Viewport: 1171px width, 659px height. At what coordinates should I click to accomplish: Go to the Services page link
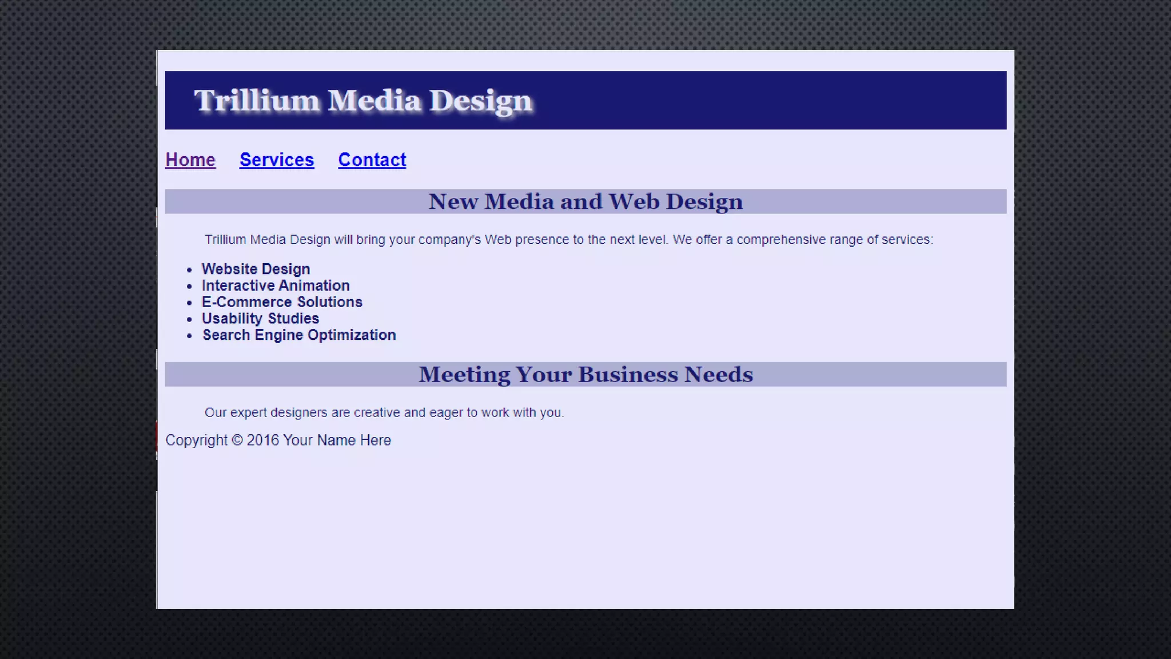276,160
